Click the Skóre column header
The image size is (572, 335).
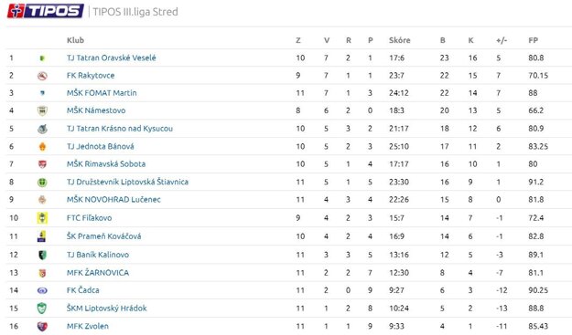tap(399, 40)
